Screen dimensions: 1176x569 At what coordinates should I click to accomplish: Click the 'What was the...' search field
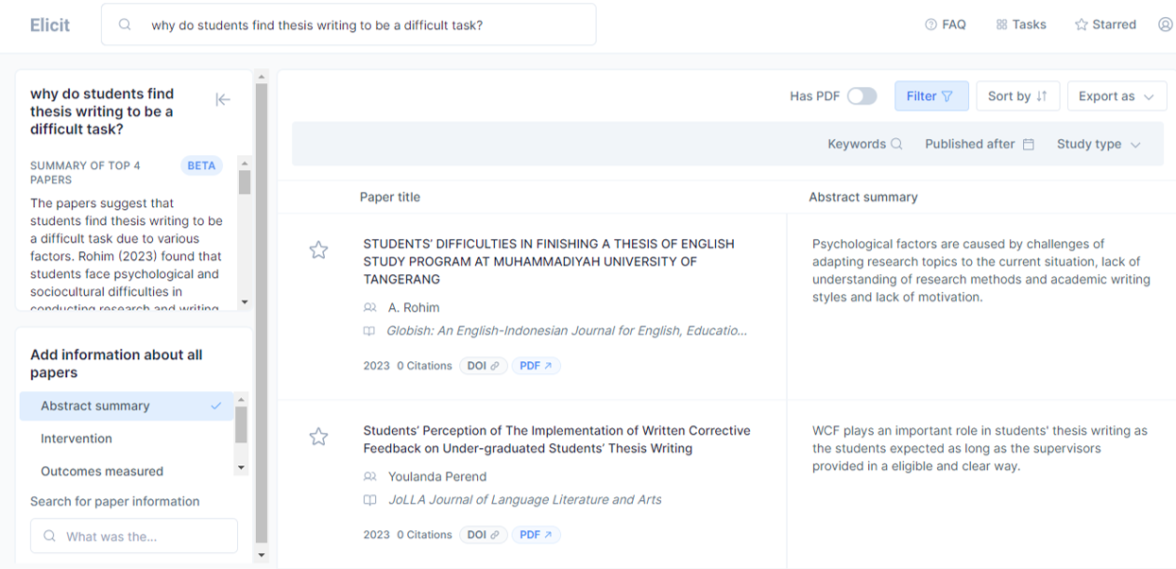134,536
